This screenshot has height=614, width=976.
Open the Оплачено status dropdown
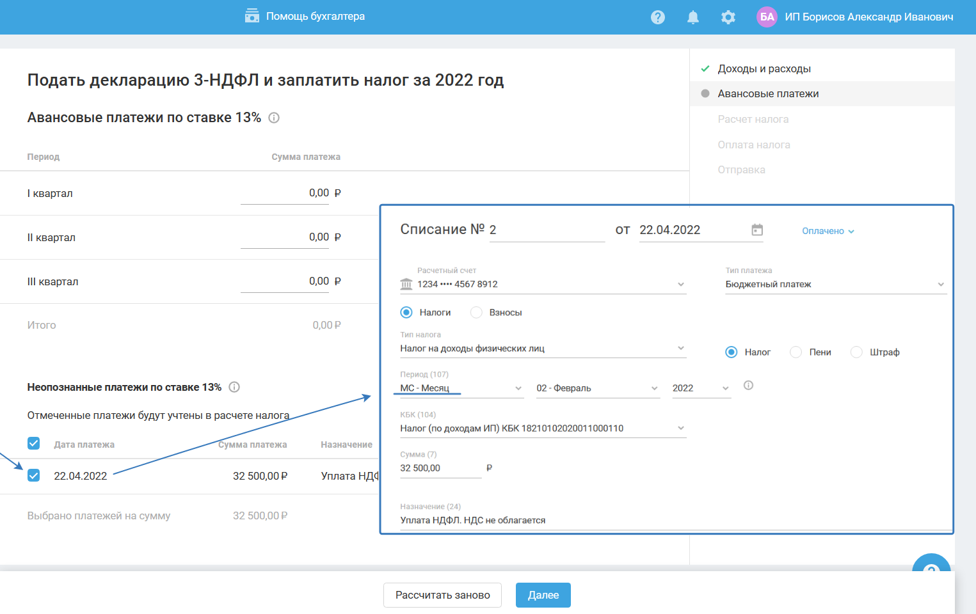[828, 231]
